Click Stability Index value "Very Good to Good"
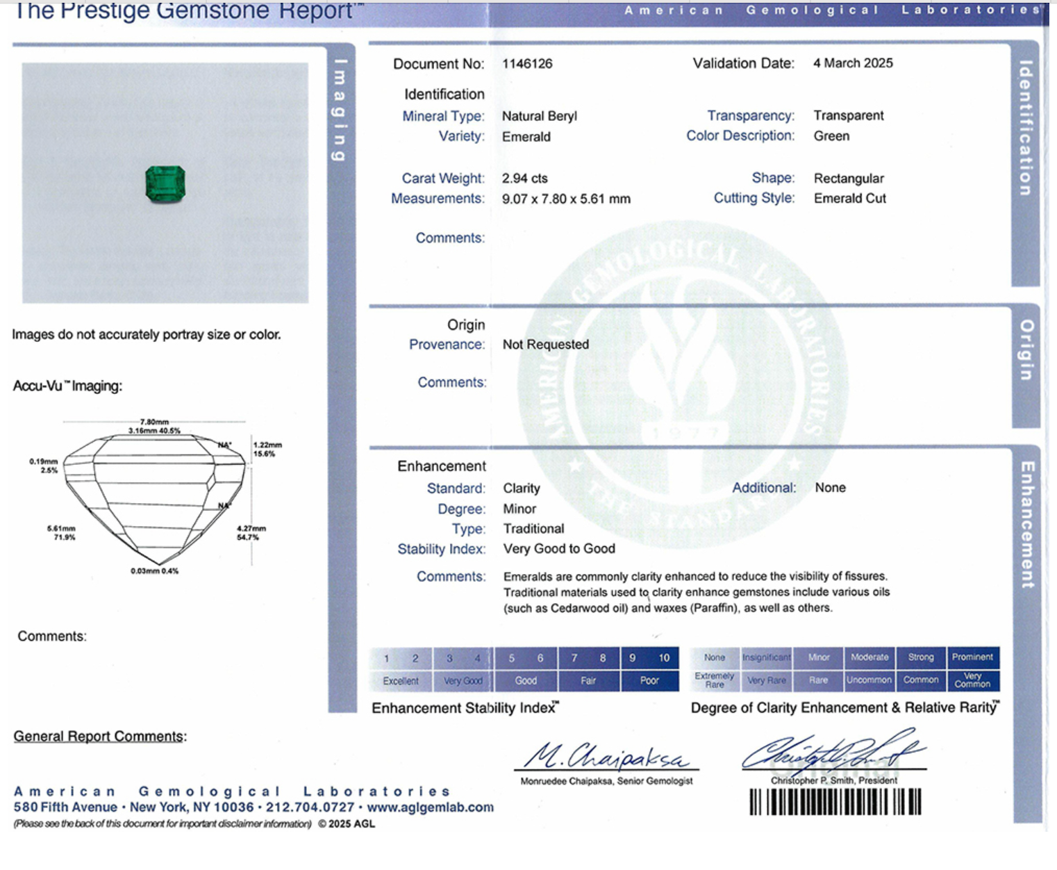Viewport: 1057px width, 870px height. tap(559, 549)
